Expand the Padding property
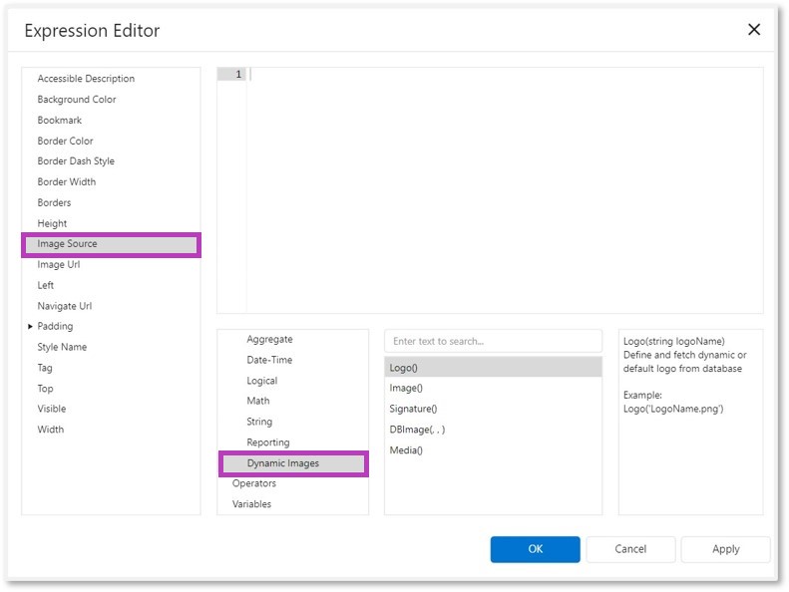The width and height of the screenshot is (789, 592). click(x=31, y=327)
